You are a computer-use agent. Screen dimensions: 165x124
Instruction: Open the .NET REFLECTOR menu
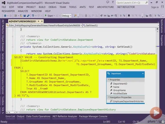pos(126,7)
